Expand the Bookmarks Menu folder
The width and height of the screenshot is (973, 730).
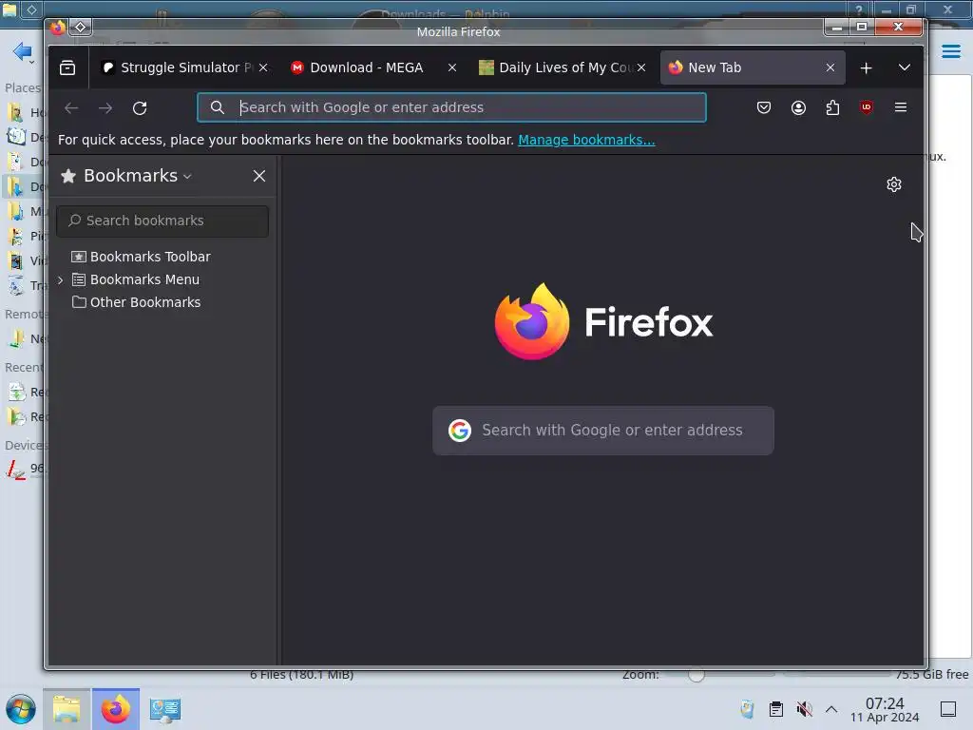[x=60, y=280]
